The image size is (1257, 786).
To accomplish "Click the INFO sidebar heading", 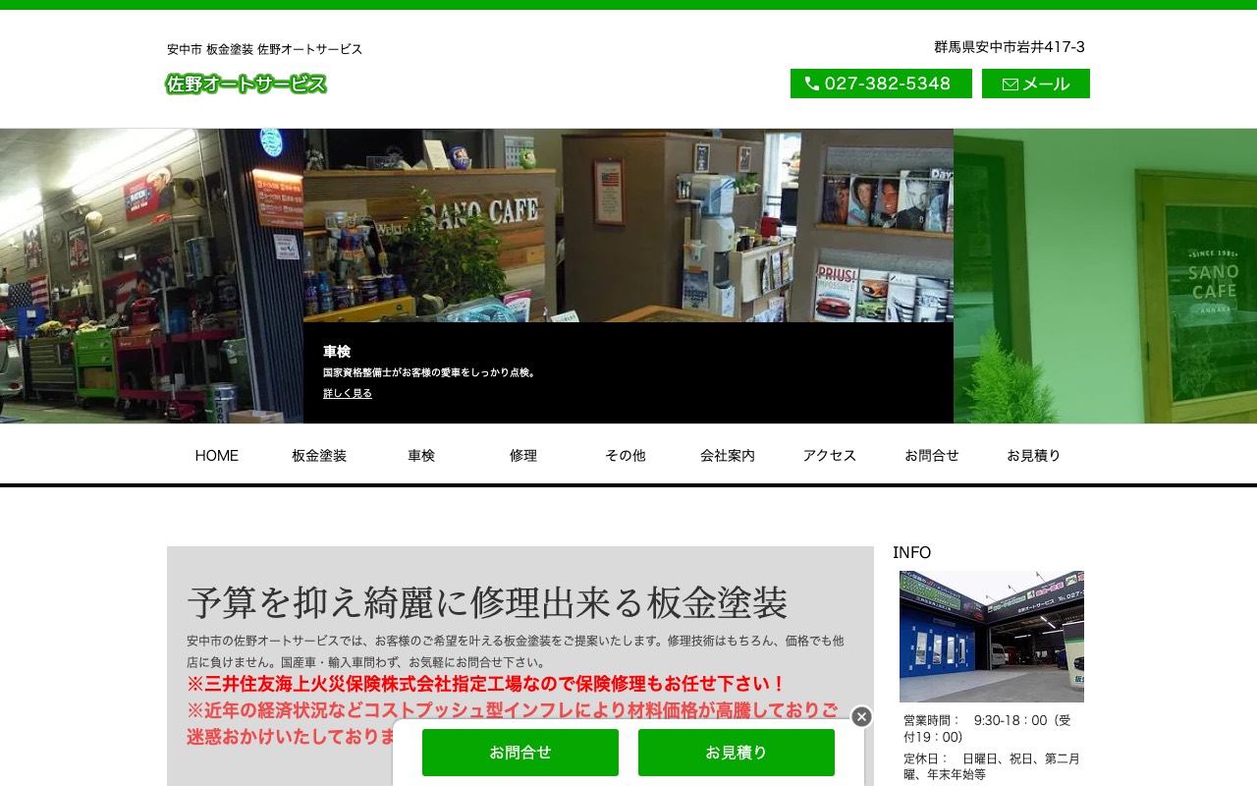I will pyautogui.click(x=912, y=552).
